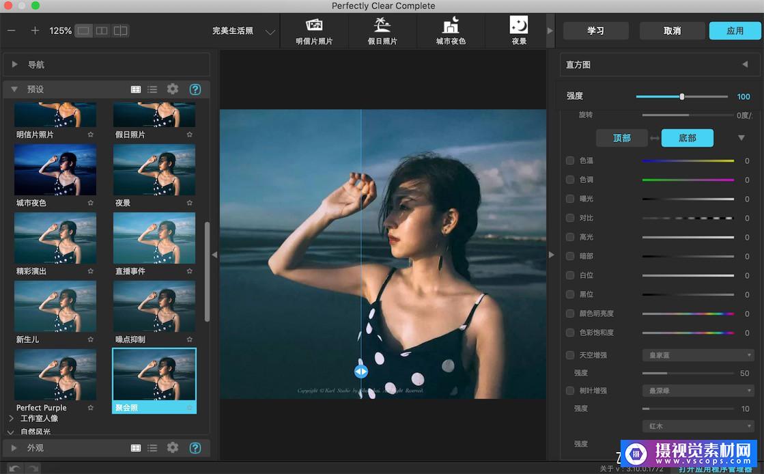Viewport: 764px width, 474px height.
Task: Zoom out with the minus icon
Action: [x=12, y=31]
